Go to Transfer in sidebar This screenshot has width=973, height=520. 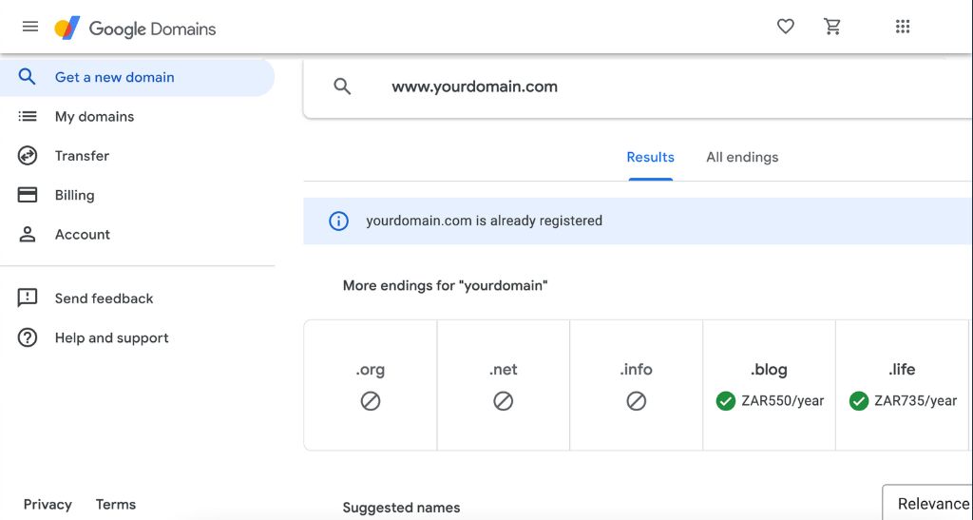tap(82, 156)
